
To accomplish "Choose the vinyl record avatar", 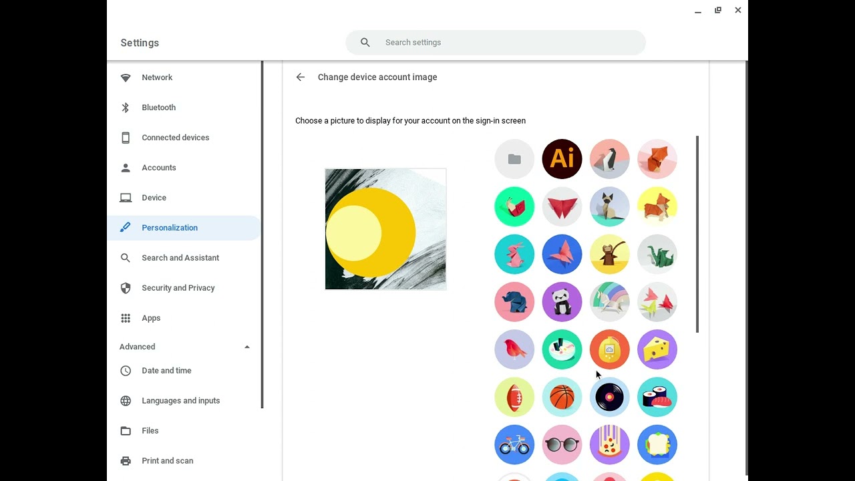I will (609, 397).
